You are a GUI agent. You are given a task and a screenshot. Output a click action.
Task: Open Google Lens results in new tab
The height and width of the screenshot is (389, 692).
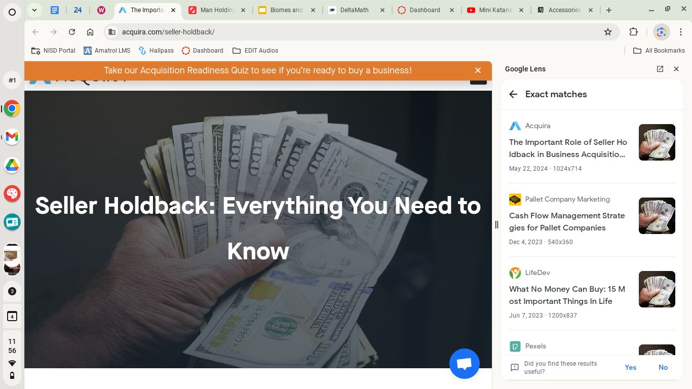pos(660,69)
